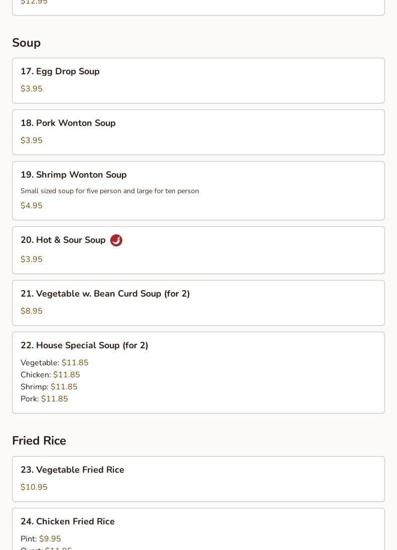Select 24. Chicken Fried Rice title
Image resolution: width=397 pixels, height=550 pixels.
point(68,521)
